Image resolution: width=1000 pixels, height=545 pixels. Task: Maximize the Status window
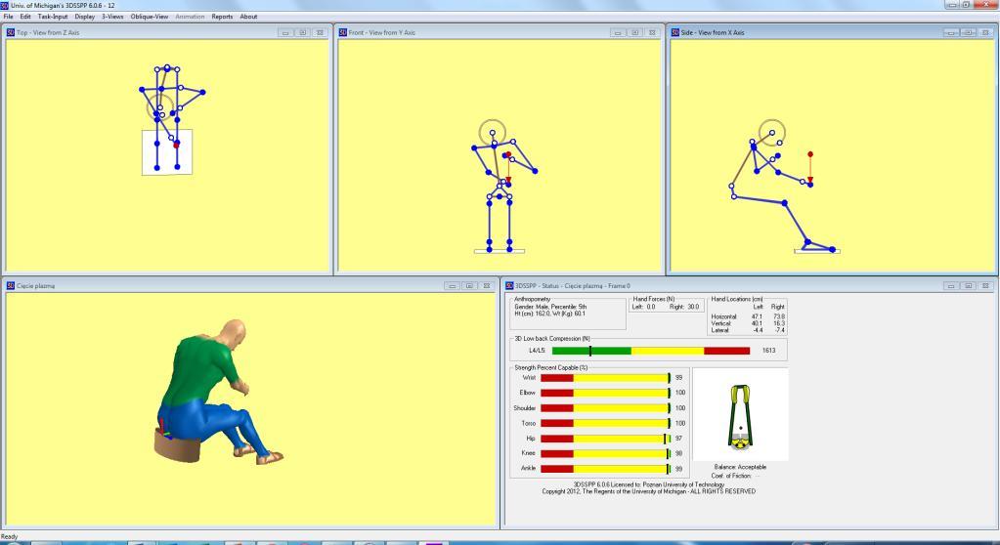(x=968, y=286)
